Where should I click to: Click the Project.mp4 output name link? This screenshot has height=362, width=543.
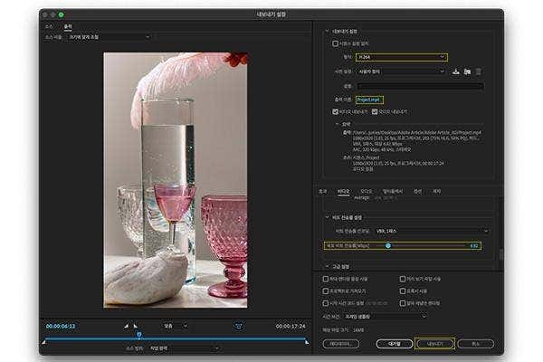(x=369, y=99)
